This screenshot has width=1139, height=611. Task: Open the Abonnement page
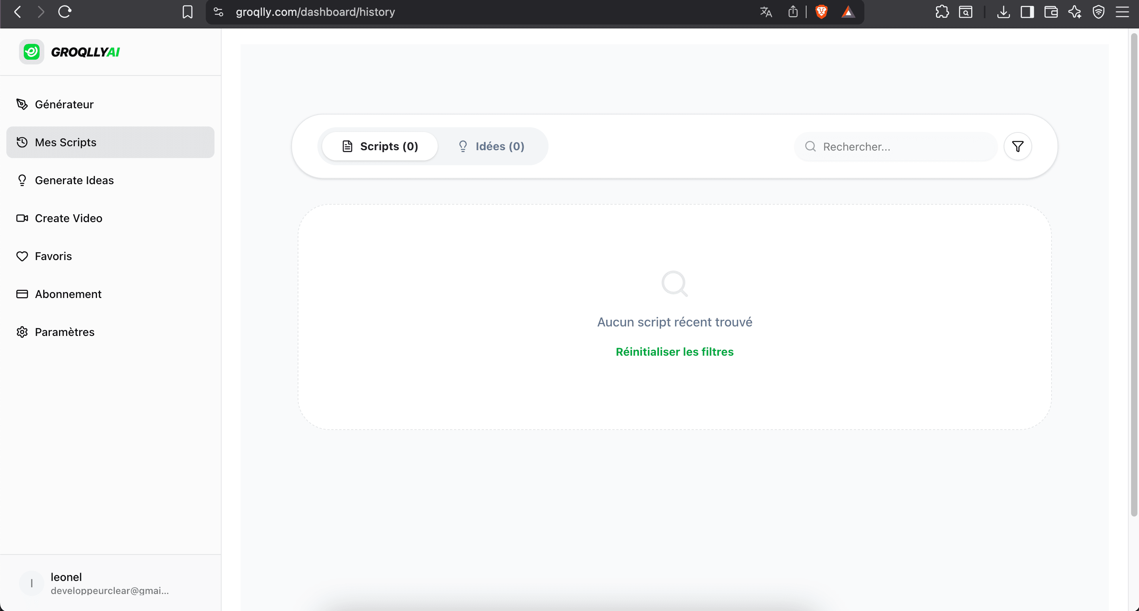(68, 294)
